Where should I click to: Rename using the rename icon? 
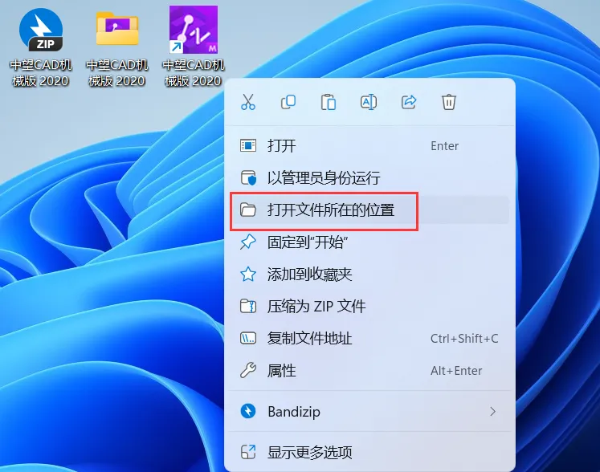369,102
